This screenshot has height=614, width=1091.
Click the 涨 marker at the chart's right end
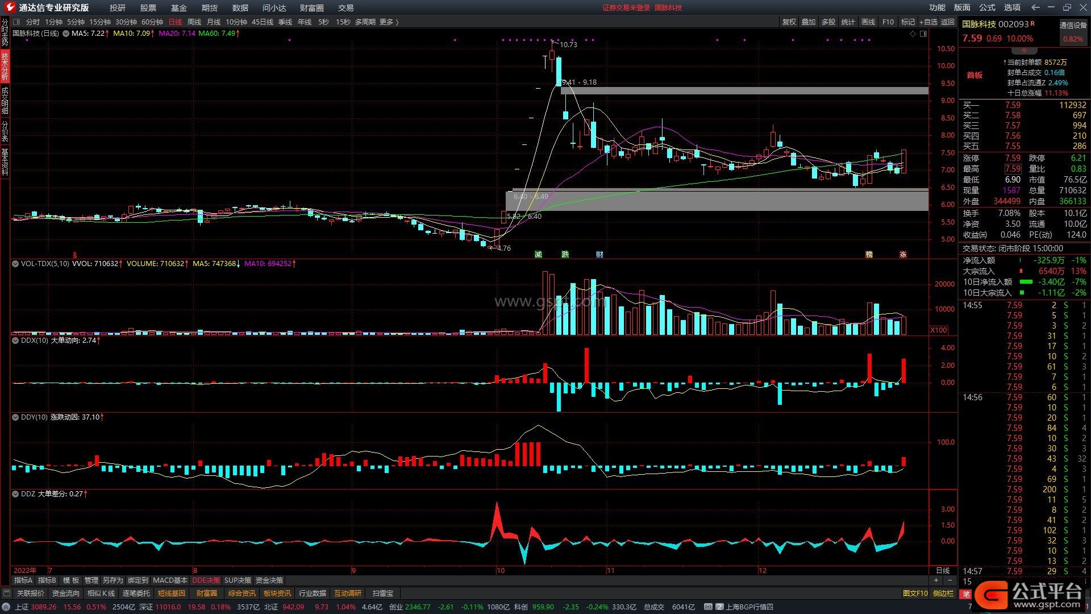click(903, 254)
